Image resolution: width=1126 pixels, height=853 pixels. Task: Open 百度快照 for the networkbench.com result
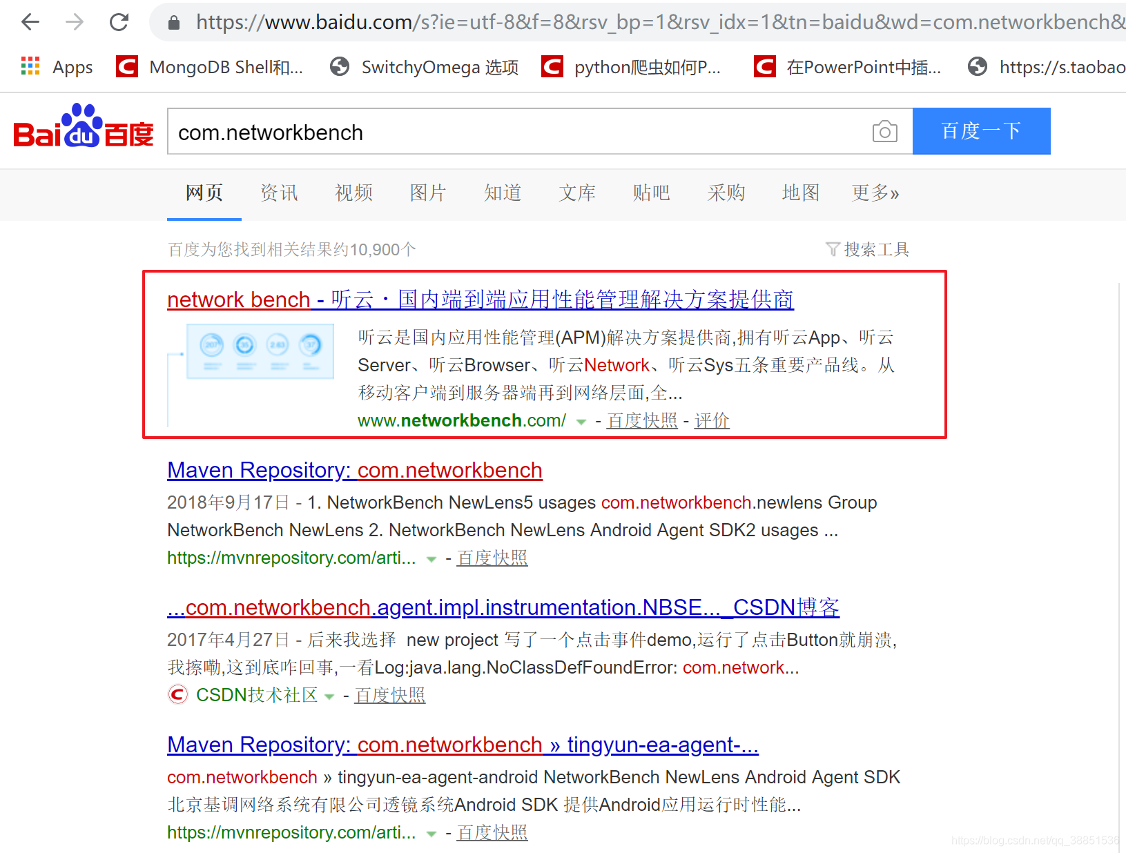[642, 420]
